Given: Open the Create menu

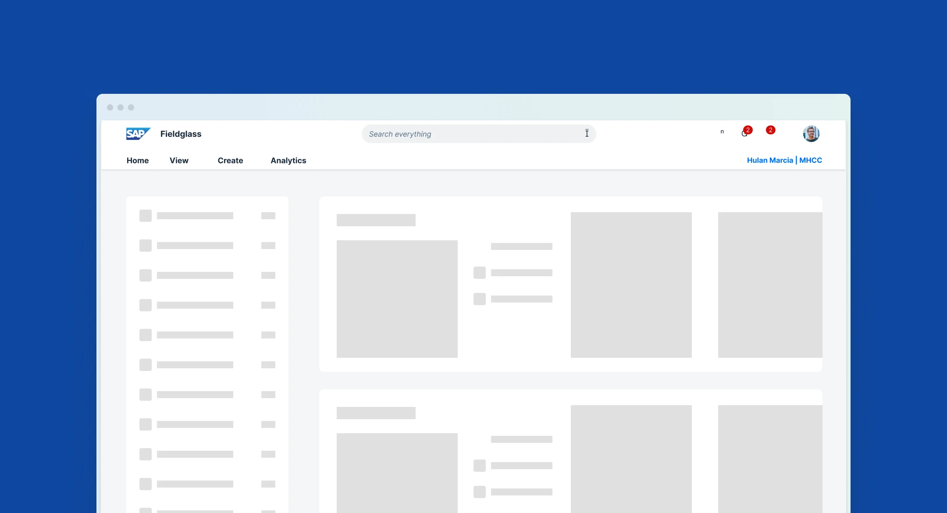Looking at the screenshot, I should point(230,160).
